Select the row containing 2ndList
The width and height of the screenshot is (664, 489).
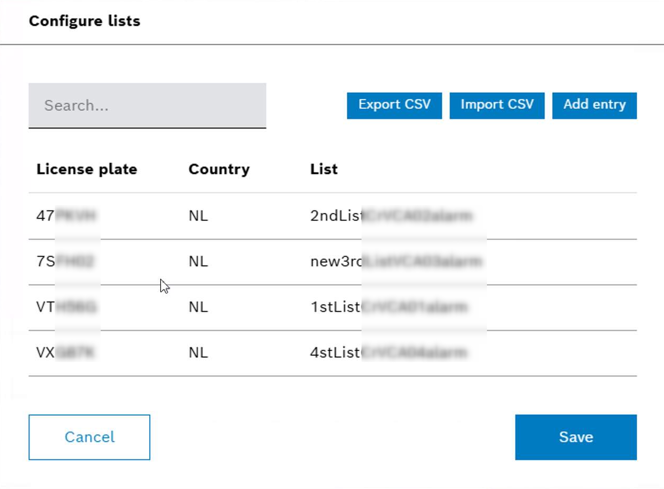click(x=332, y=215)
